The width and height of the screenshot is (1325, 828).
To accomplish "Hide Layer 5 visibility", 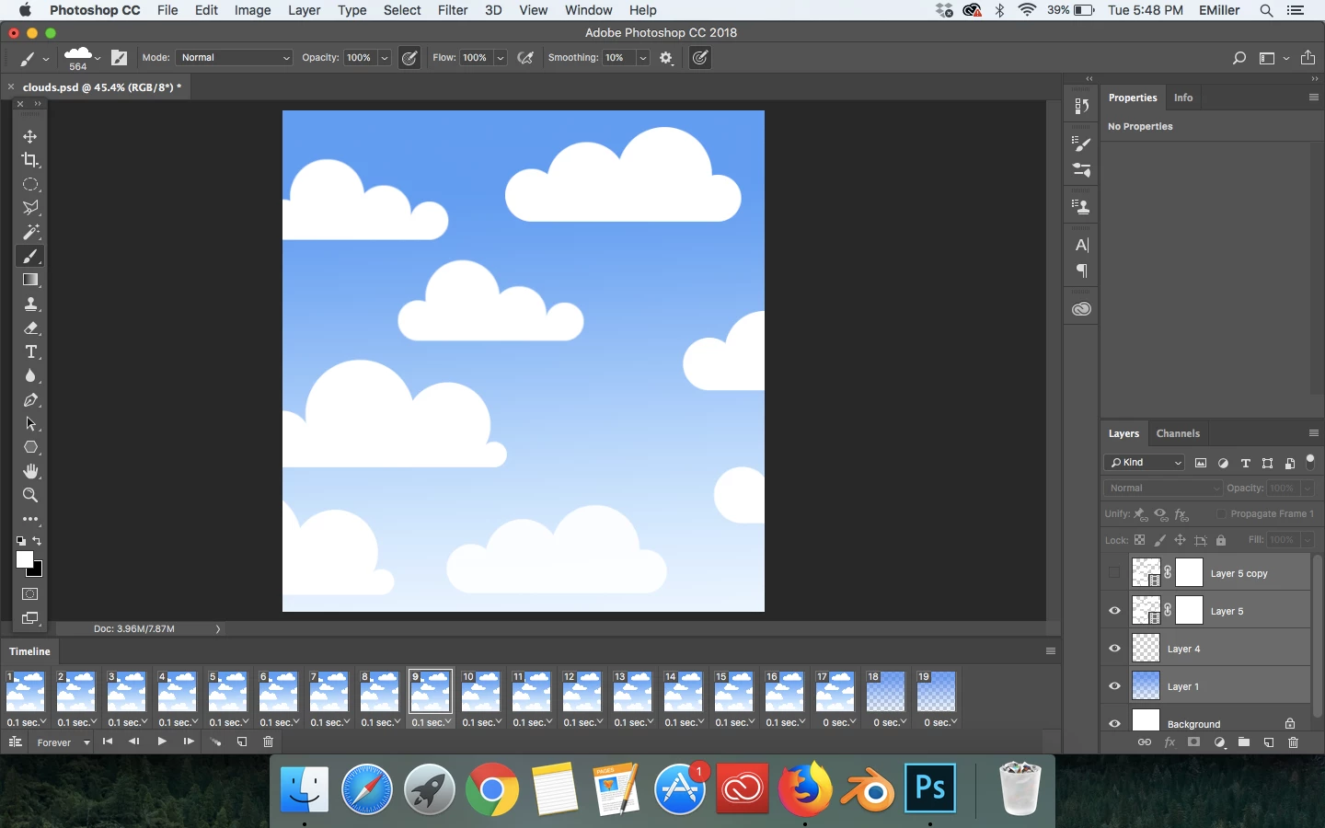I will click(x=1114, y=611).
